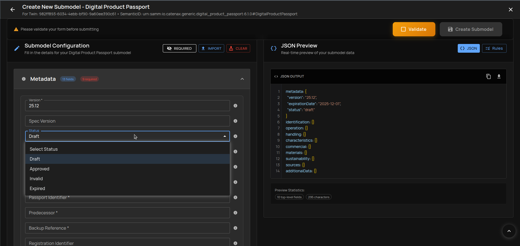Select 'Approved' from the Status dropdown
This screenshot has width=520, height=246.
coord(39,169)
